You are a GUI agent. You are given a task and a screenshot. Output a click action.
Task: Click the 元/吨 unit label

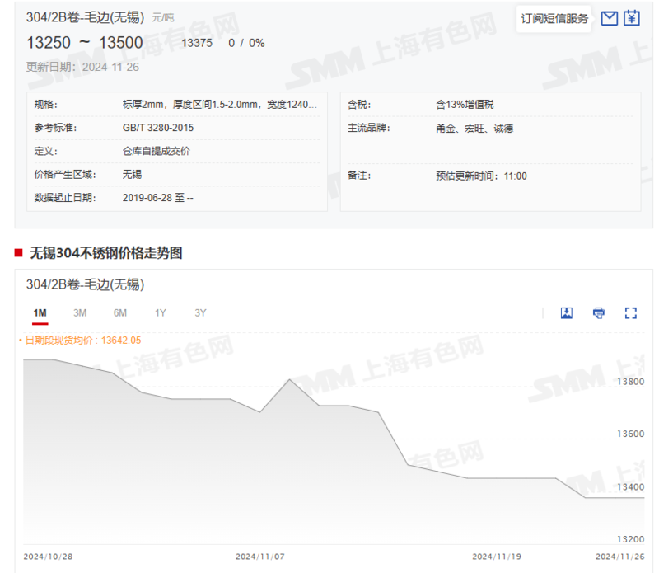point(163,17)
